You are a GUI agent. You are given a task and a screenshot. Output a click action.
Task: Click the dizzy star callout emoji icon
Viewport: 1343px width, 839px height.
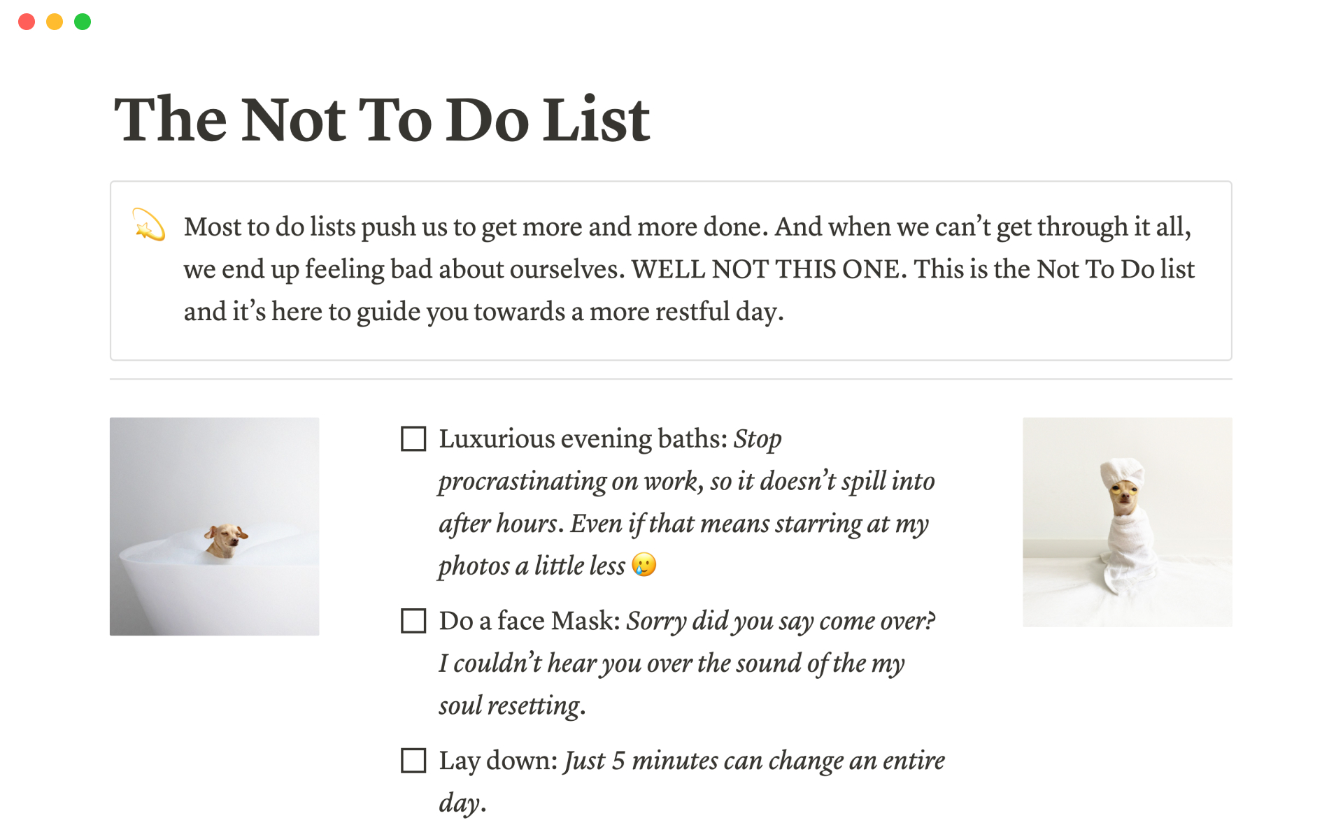coord(149,225)
